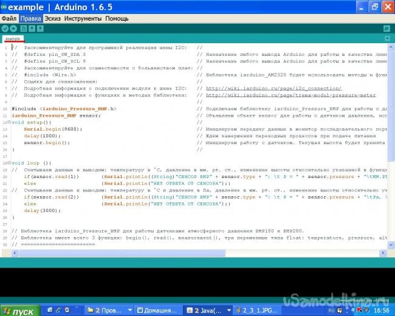
Task: Open the Помощь menu
Action: (x=116, y=19)
